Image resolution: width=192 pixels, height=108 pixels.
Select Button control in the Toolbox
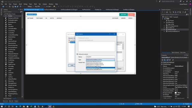pyautogui.click(x=10, y=24)
